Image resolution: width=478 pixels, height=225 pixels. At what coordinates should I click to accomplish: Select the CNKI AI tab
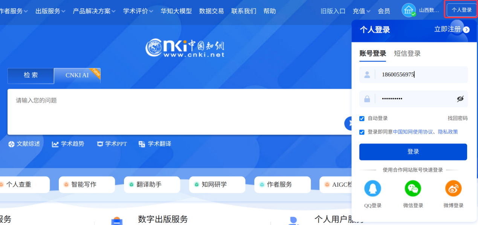pyautogui.click(x=77, y=76)
